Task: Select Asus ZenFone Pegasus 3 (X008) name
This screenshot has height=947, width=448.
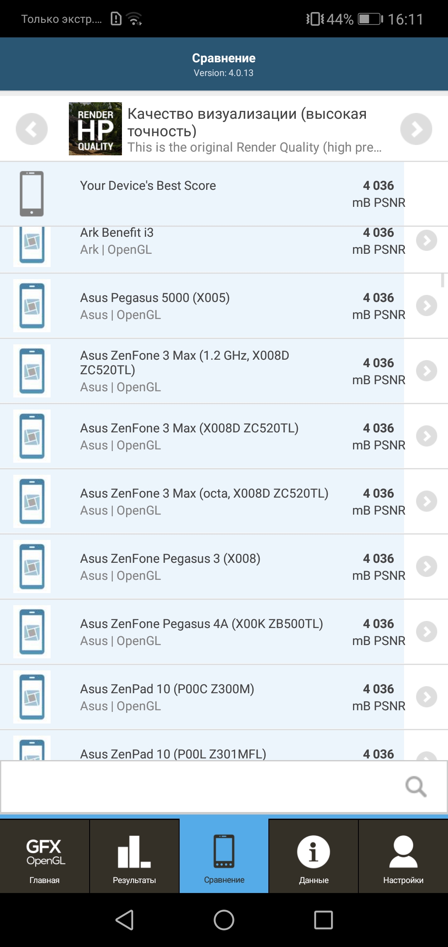Action: 170,558
